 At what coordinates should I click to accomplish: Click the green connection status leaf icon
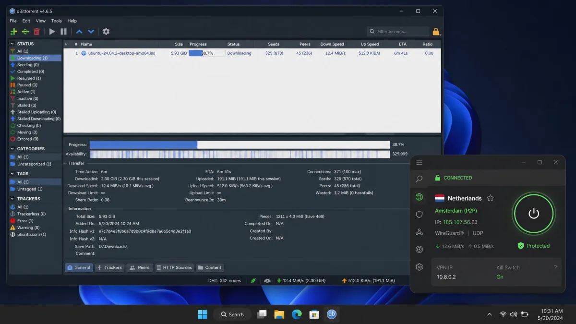[x=253, y=281]
